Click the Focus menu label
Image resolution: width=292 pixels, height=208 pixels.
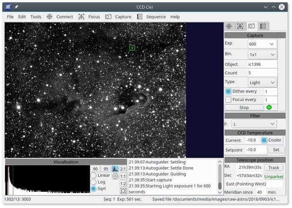coord(94,17)
